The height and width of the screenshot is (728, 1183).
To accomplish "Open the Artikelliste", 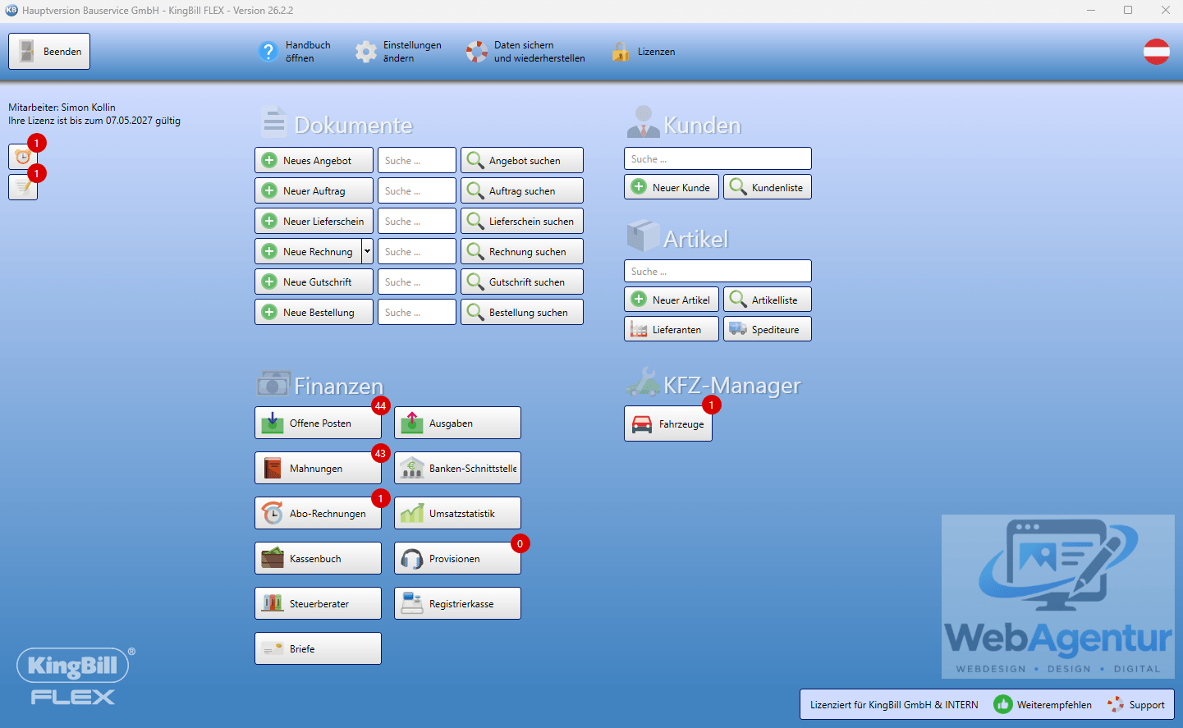I will click(768, 300).
